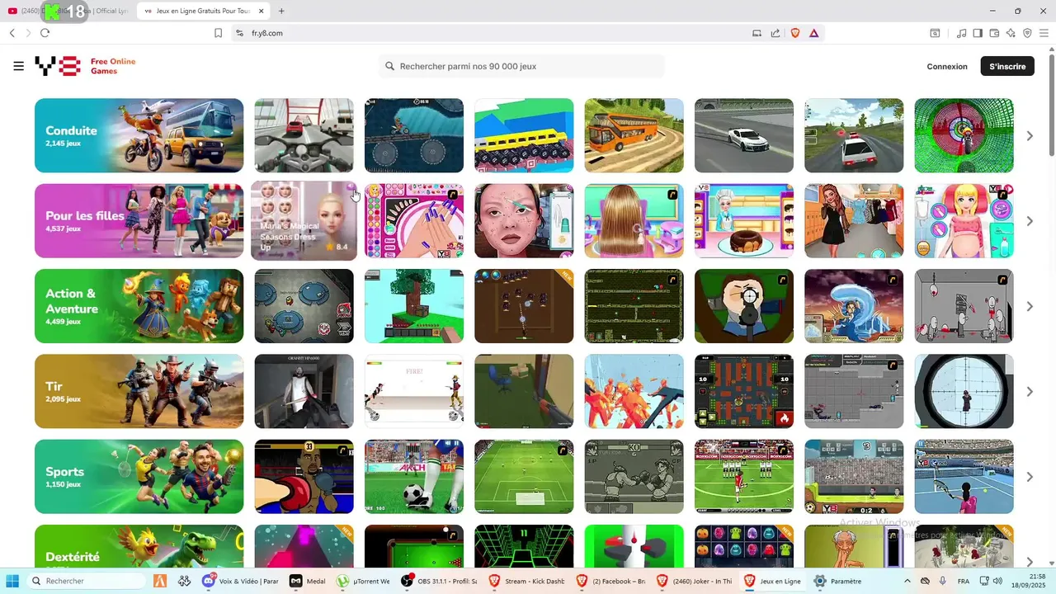Open the Brave Wallet icon

click(994, 33)
